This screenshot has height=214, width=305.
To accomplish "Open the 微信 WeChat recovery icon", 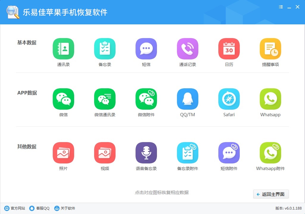I will coord(63,99).
